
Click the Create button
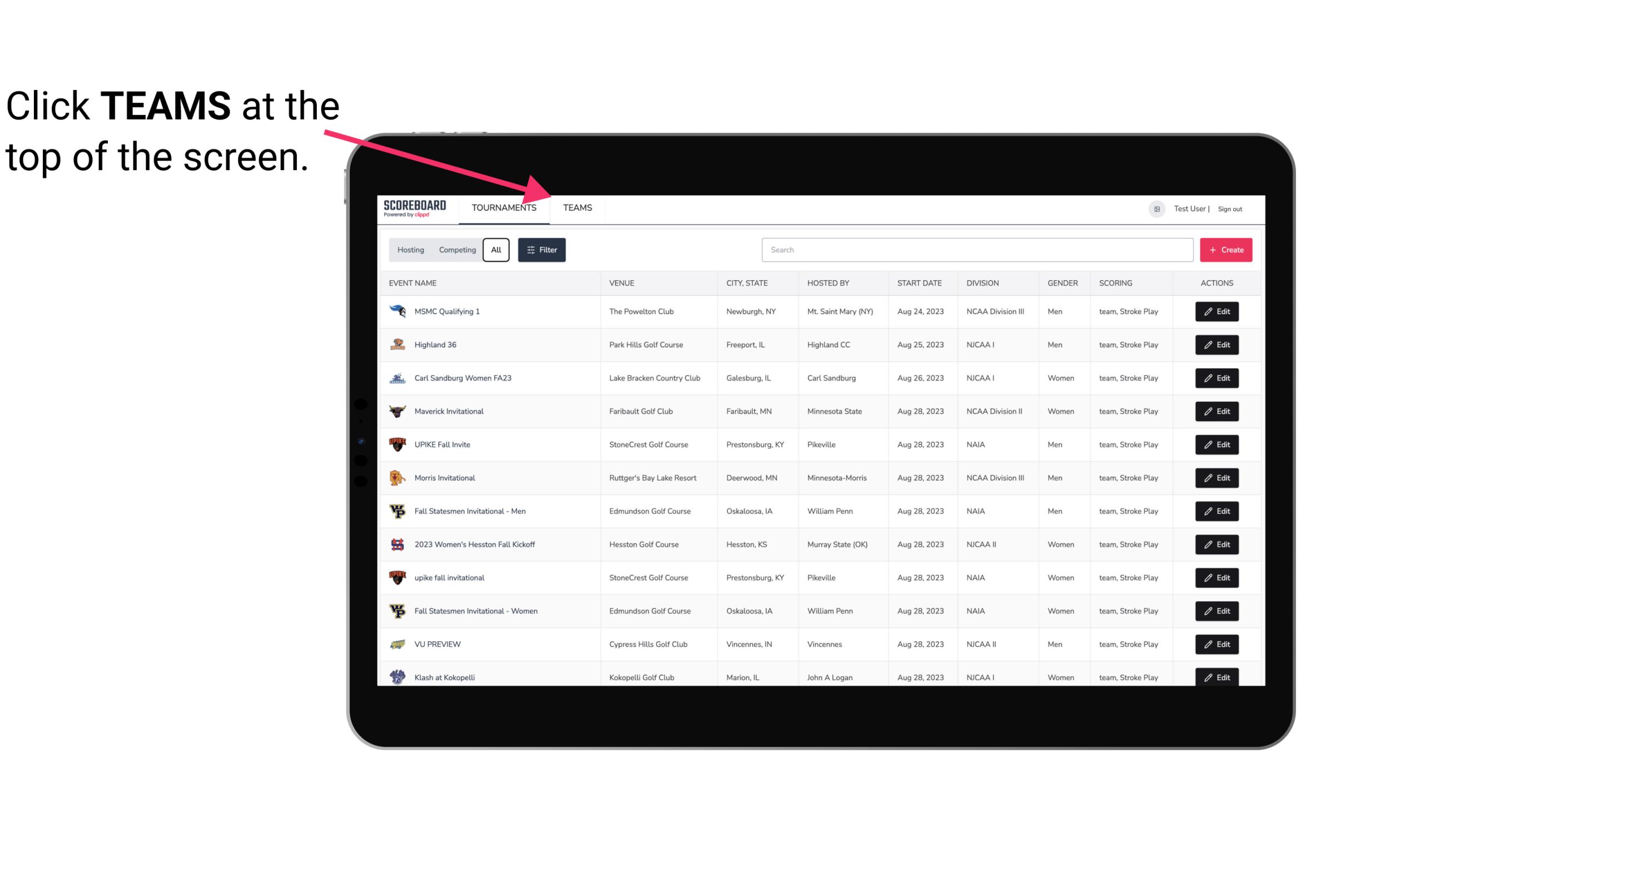point(1226,249)
